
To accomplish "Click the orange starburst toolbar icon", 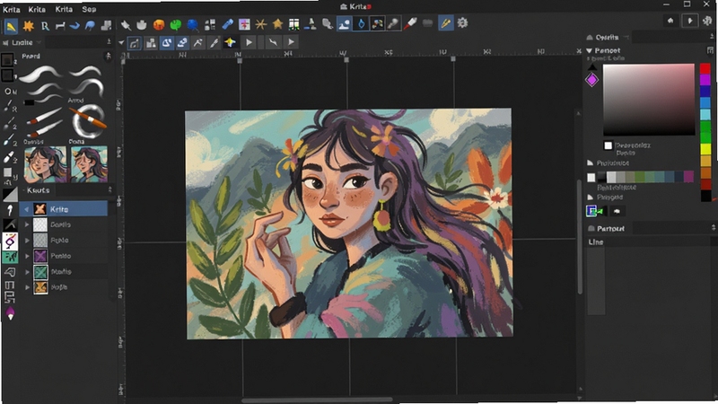I will (x=29, y=26).
